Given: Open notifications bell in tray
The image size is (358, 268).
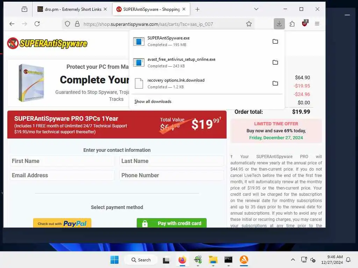Looking at the screenshot, I should [x=349, y=260].
